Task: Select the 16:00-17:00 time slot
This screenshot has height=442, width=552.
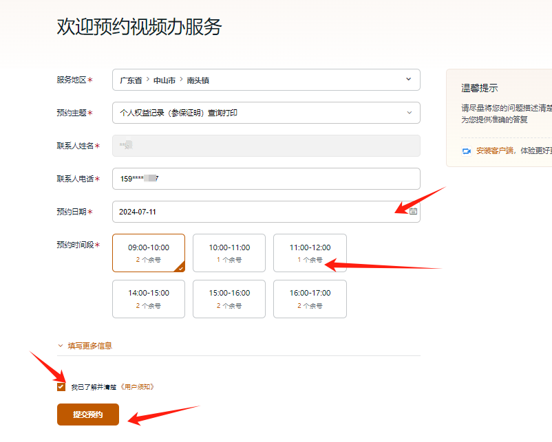Action: point(310,299)
